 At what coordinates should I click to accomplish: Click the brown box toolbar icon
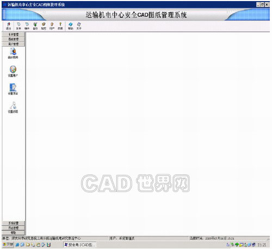[44, 26]
